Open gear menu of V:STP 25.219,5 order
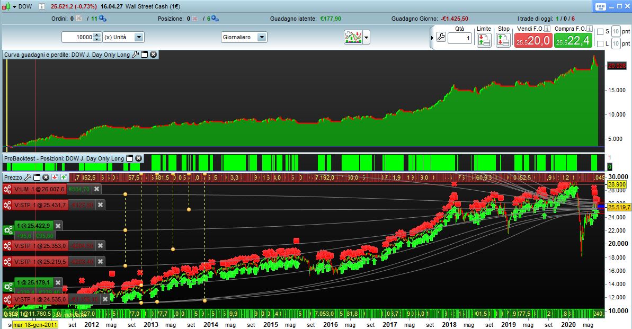The image size is (632, 329). point(7,262)
